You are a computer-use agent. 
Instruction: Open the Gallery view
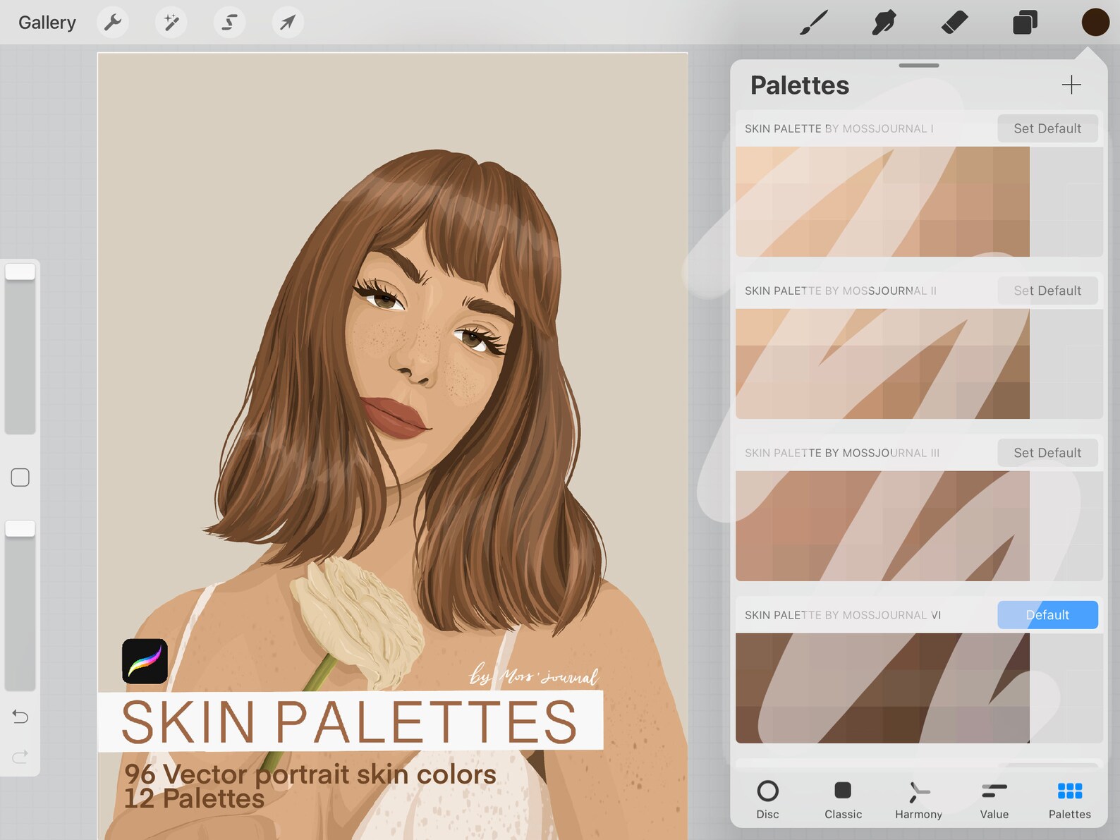pyautogui.click(x=47, y=23)
